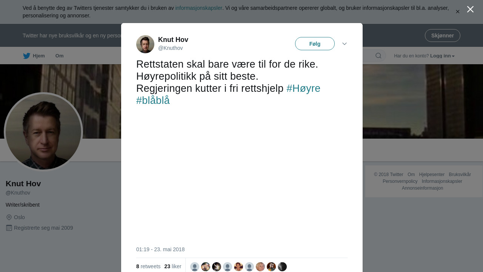Open the Informasjonskapsler footer link

click(442, 181)
